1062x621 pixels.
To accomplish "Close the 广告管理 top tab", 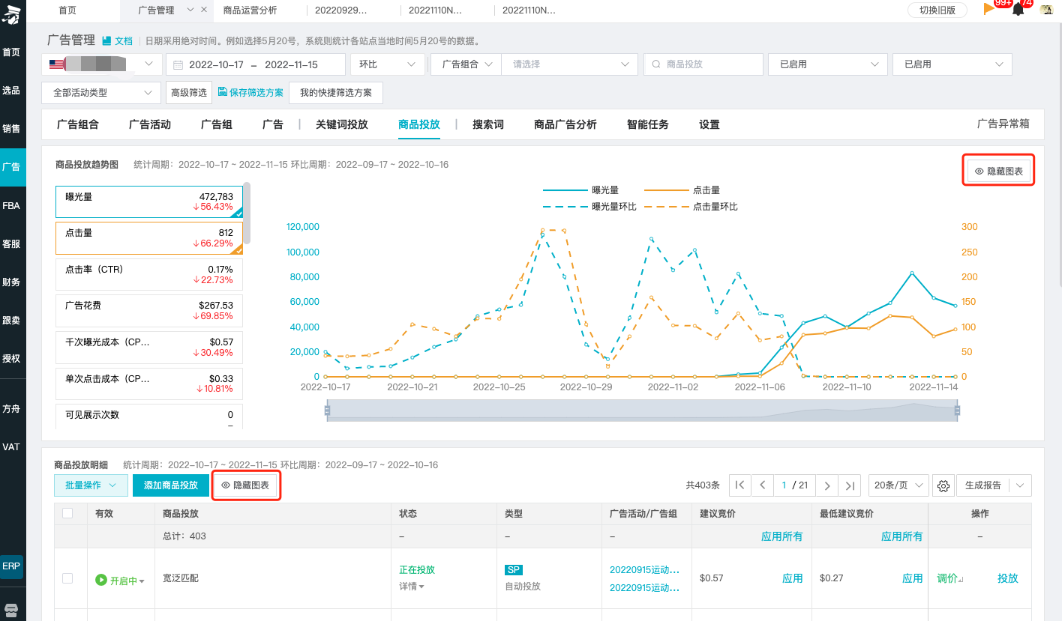I will point(204,10).
